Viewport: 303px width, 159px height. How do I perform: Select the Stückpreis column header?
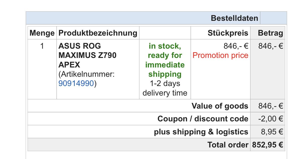point(228,33)
